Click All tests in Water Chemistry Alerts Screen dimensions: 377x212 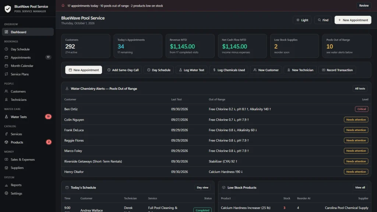click(x=360, y=88)
